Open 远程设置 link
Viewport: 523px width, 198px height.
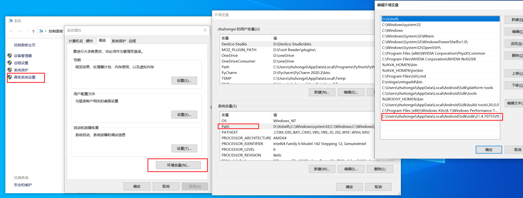pos(21,63)
